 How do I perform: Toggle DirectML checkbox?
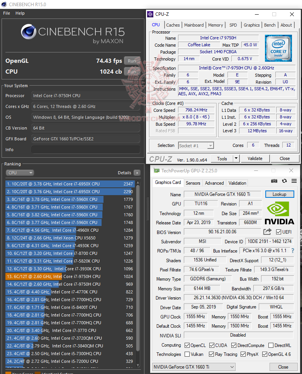click(271, 345)
